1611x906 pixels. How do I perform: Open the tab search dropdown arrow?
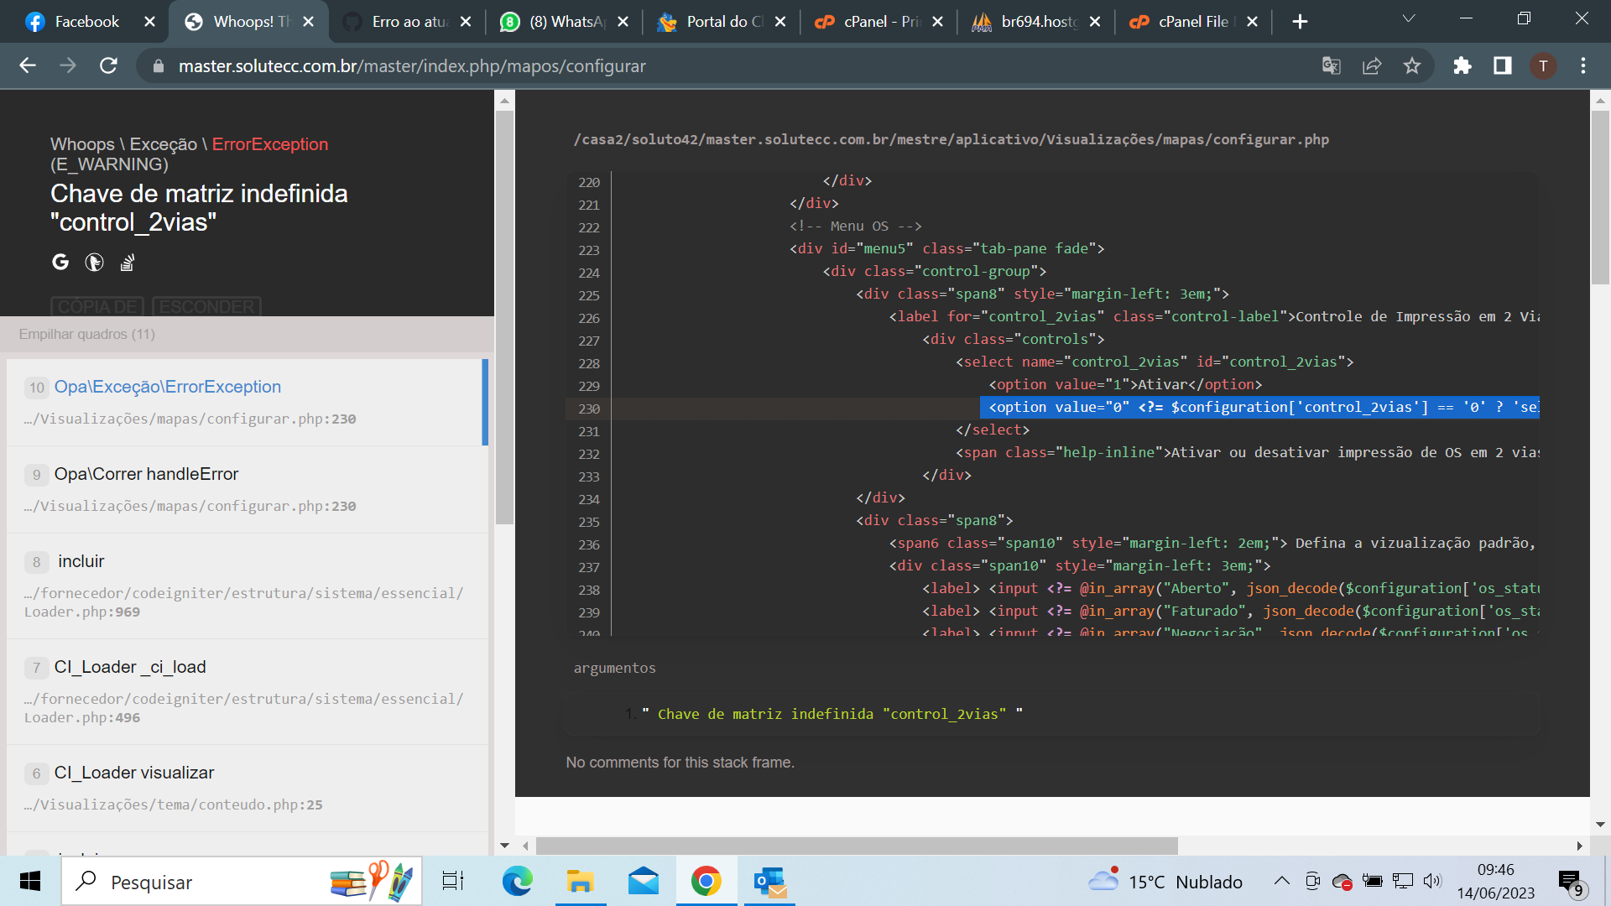pos(1409,18)
